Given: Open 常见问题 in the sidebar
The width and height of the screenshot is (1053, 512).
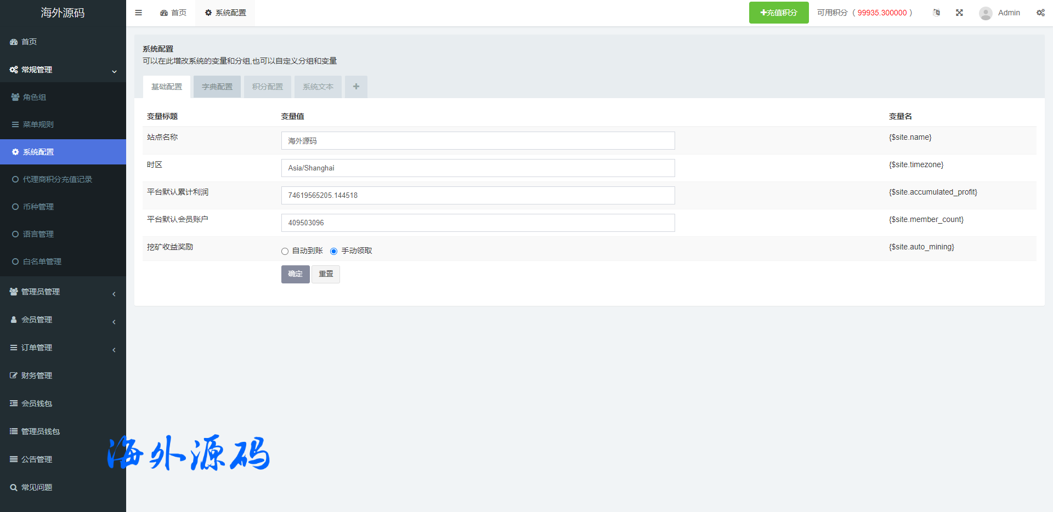Looking at the screenshot, I should (36, 487).
